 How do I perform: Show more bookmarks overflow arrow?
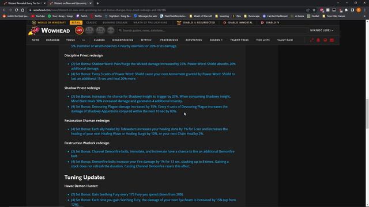(x=364, y=16)
